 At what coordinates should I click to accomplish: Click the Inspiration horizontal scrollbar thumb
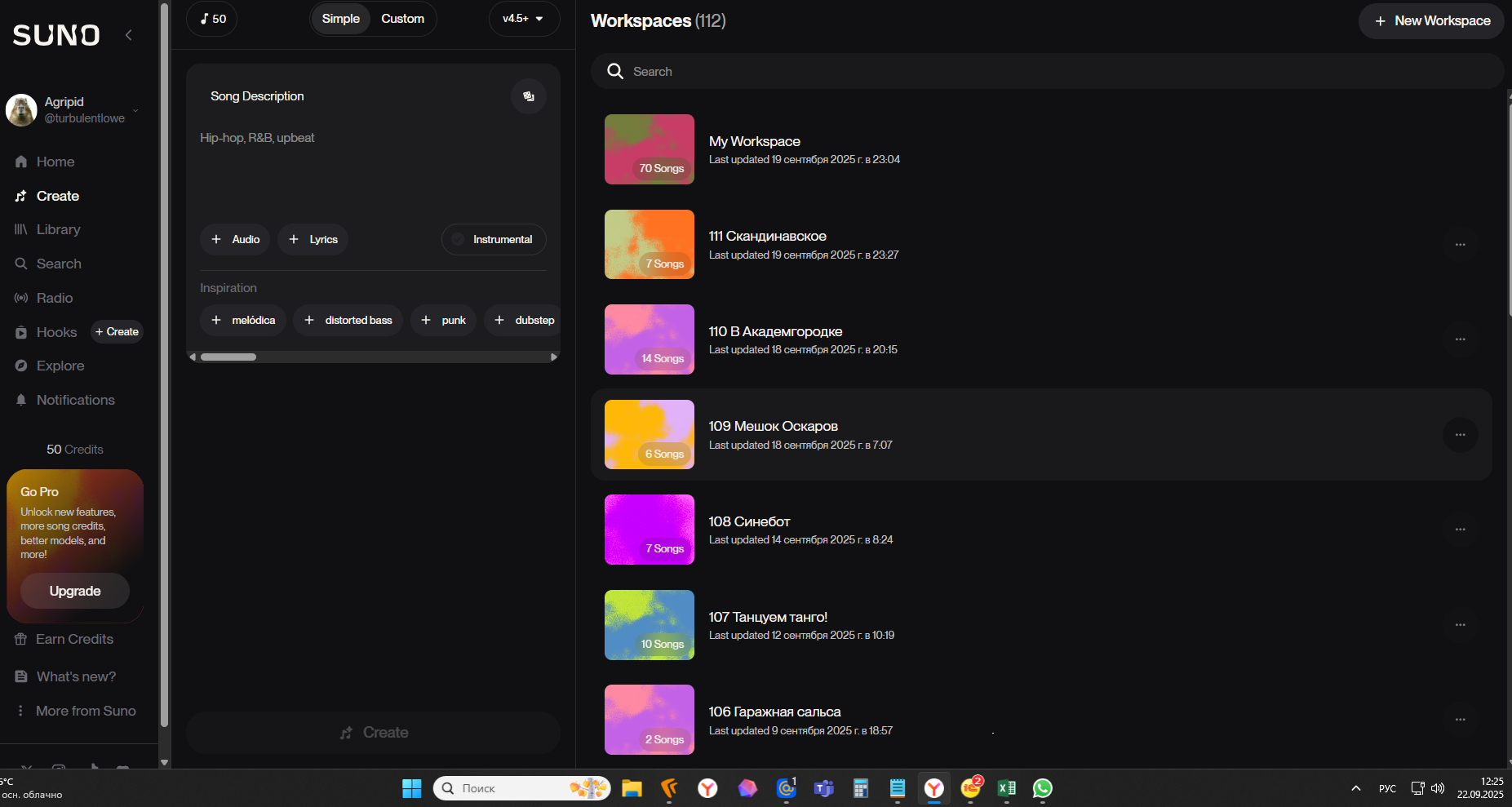228,357
